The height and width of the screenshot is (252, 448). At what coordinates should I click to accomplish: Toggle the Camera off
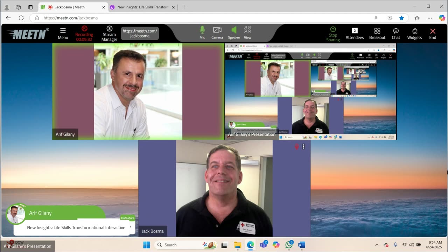(x=217, y=33)
